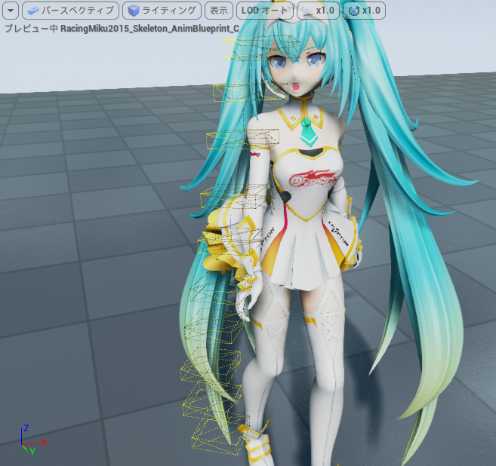Open the LOD オート menu
This screenshot has height=466, width=496.
pyautogui.click(x=265, y=11)
